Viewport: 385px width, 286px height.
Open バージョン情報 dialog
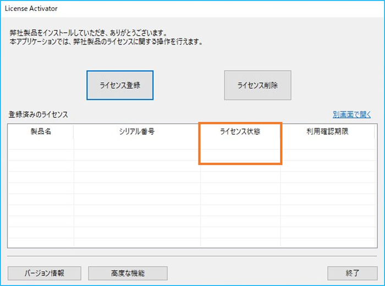(45, 273)
